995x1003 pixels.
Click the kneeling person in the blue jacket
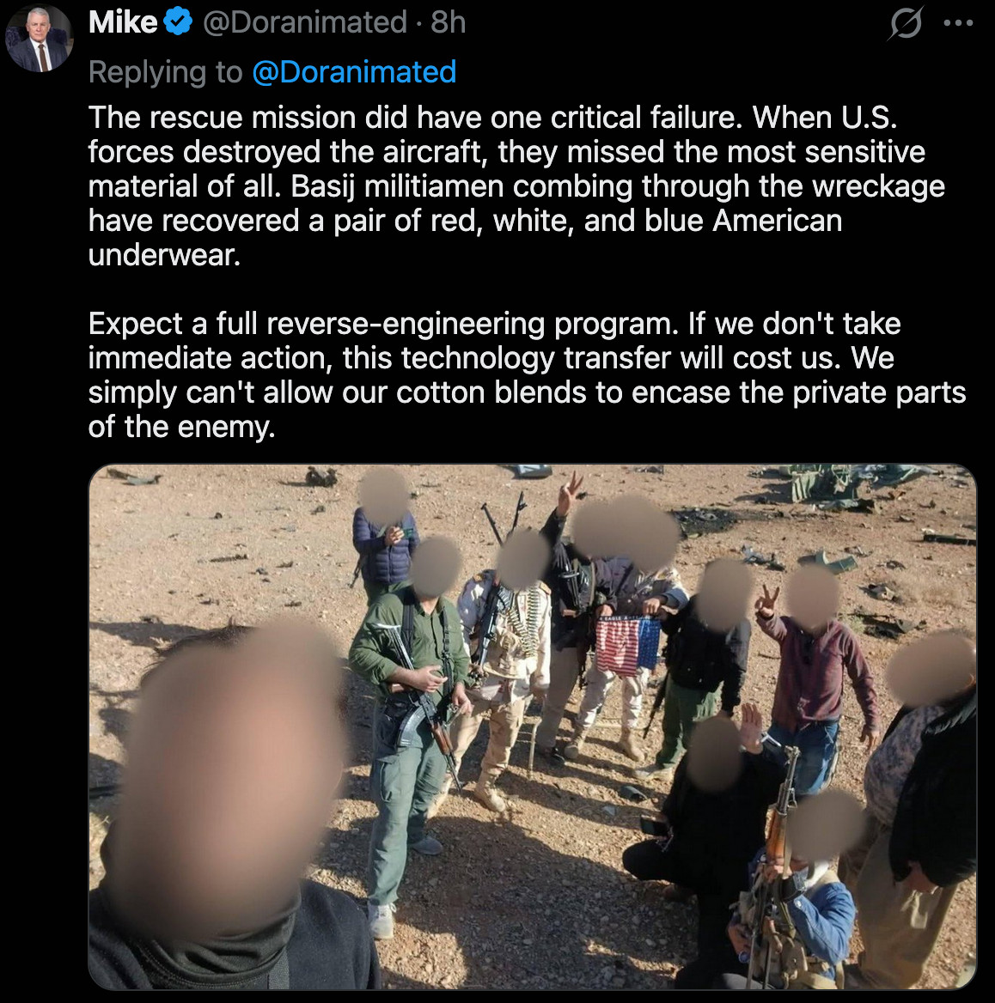(x=803, y=910)
